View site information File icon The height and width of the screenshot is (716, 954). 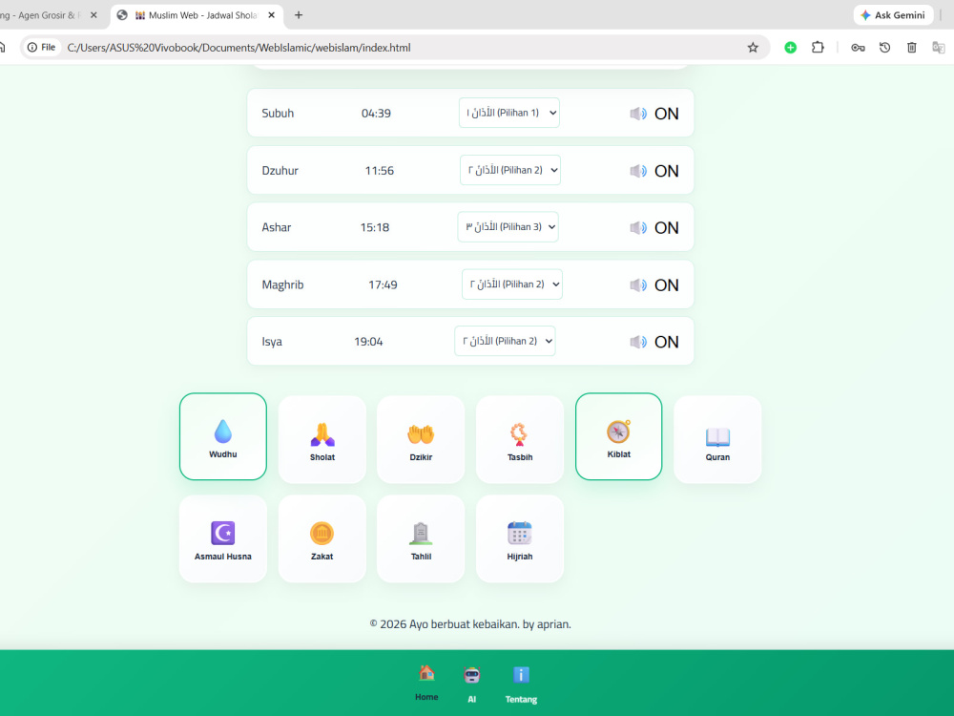coord(41,48)
